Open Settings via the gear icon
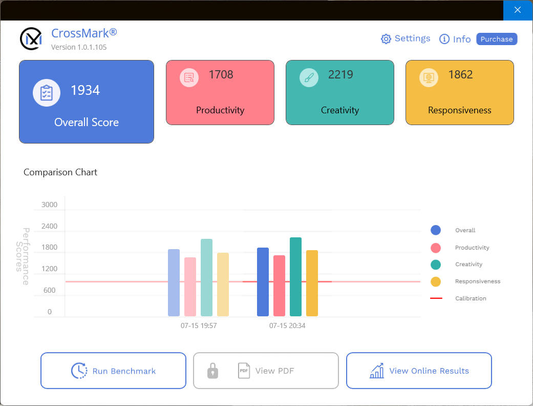This screenshot has height=406, width=533. click(386, 39)
